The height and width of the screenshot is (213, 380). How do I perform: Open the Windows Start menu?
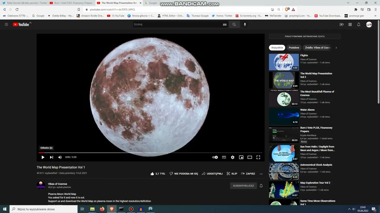pos(5,209)
